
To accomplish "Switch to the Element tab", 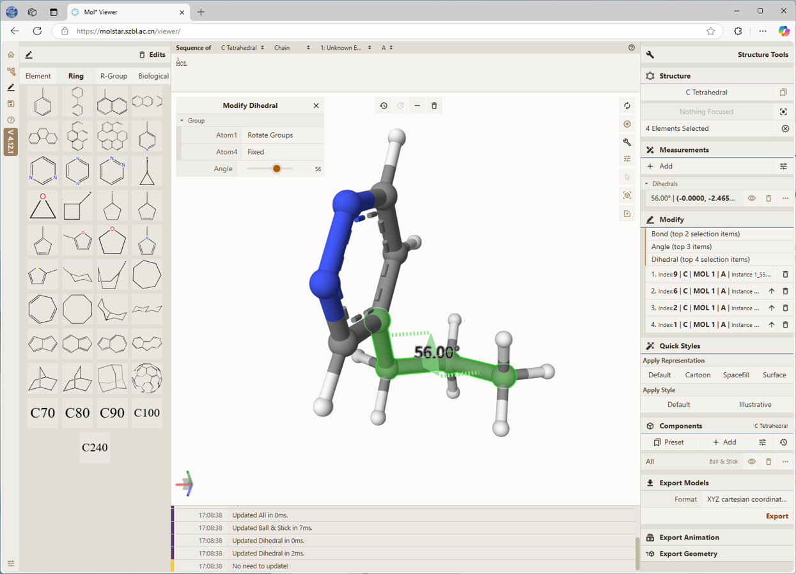I will (38, 76).
